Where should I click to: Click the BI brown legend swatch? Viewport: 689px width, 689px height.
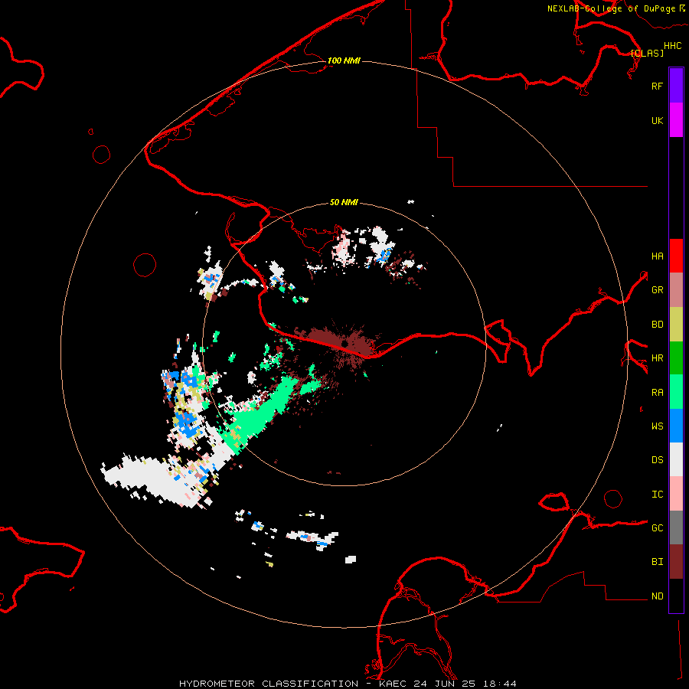(676, 562)
